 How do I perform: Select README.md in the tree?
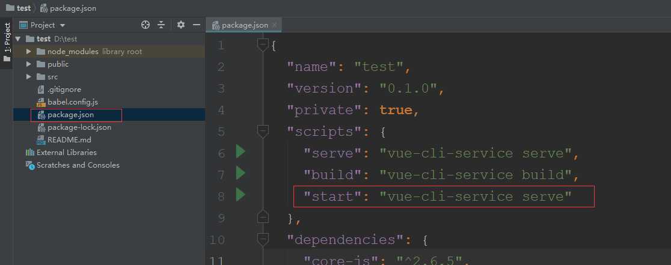tap(69, 140)
